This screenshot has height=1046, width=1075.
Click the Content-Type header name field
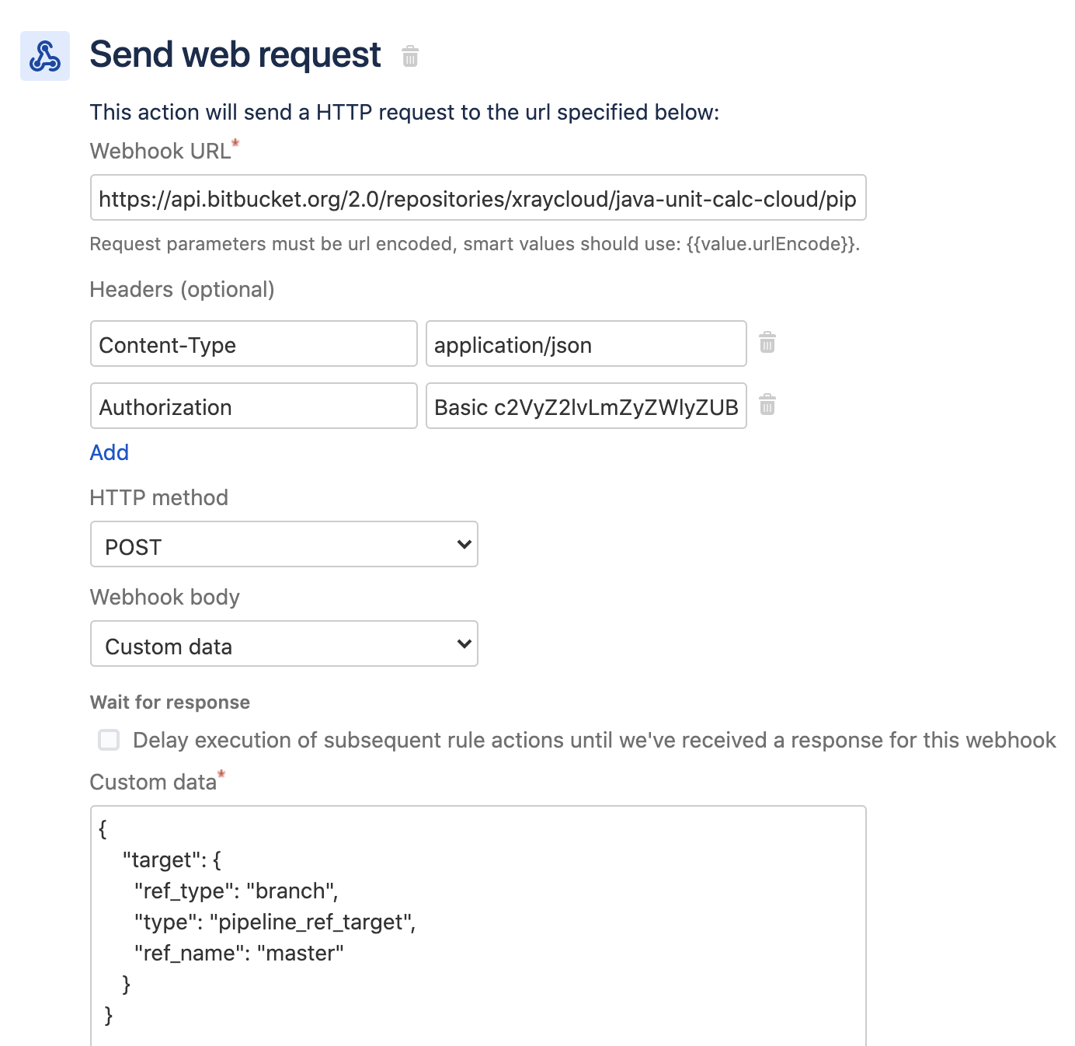tap(254, 343)
